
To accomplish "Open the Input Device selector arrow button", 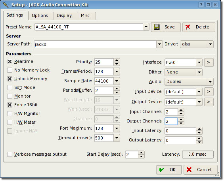I will coord(209,92).
